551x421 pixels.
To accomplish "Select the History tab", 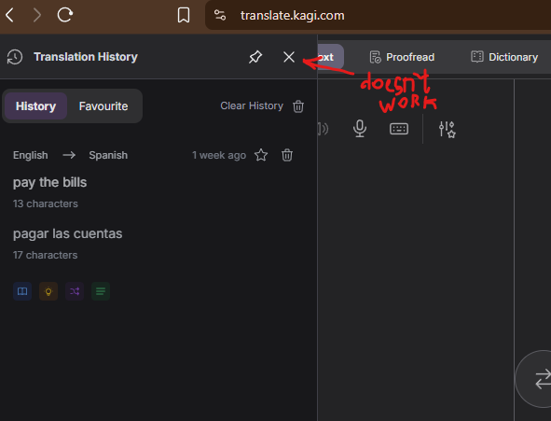I will [35, 106].
